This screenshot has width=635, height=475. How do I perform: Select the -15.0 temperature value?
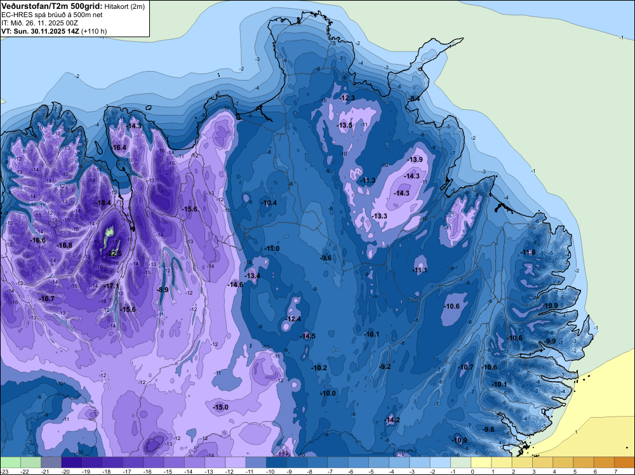tap(221, 408)
